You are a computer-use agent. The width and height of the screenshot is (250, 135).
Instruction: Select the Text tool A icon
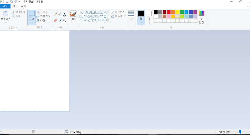pyautogui.click(x=64, y=15)
